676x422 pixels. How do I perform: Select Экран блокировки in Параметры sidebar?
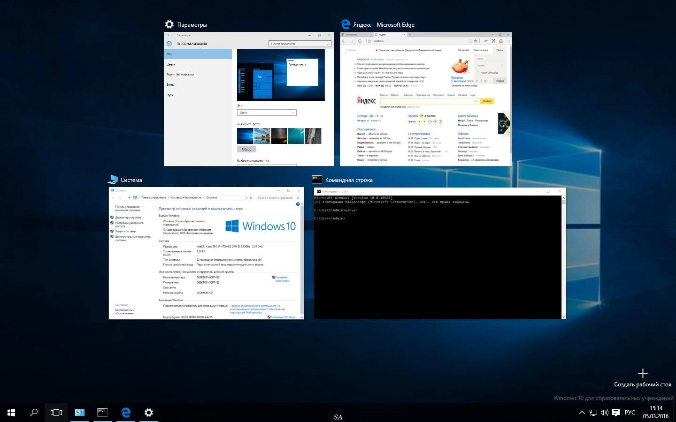point(198,75)
